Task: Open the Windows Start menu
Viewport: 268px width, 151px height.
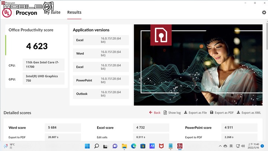Action: [87, 146]
